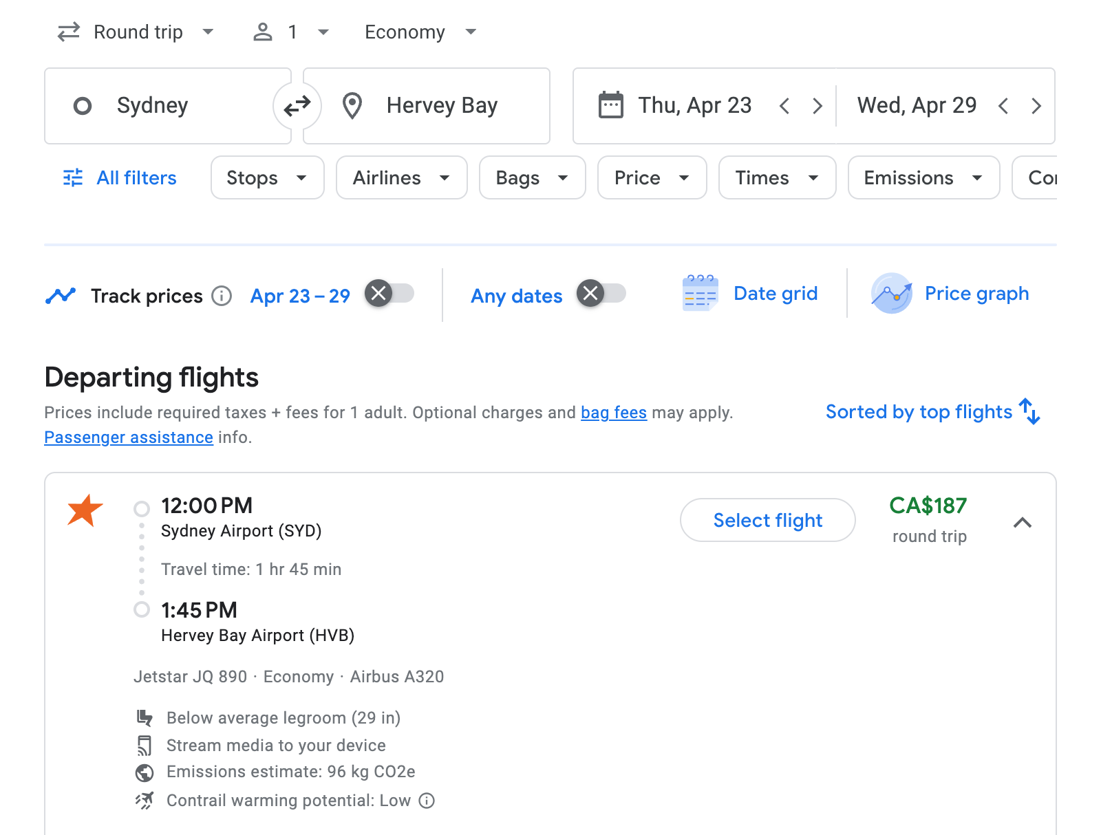
Task: Open the Round trip selector
Action: [x=137, y=32]
